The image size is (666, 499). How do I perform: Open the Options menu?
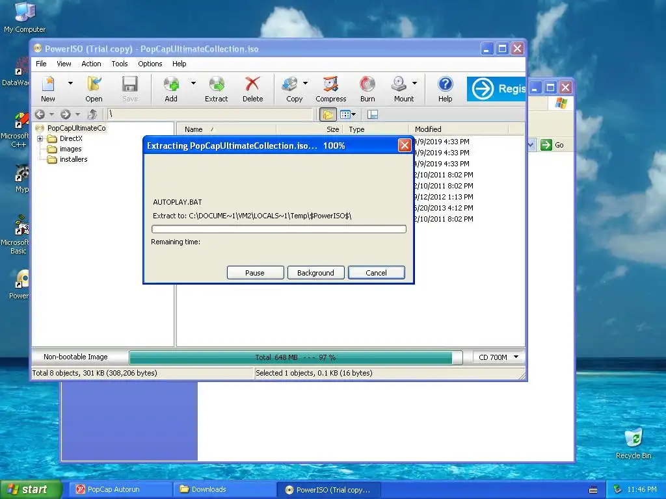click(150, 64)
